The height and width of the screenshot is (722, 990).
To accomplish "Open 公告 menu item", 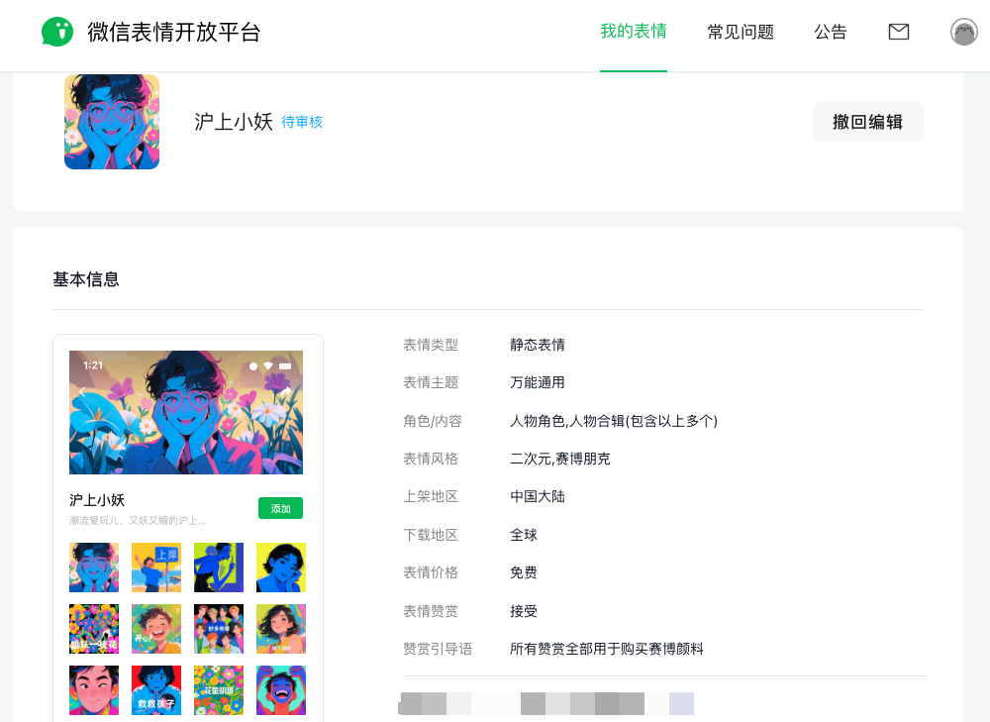I will pyautogui.click(x=831, y=32).
